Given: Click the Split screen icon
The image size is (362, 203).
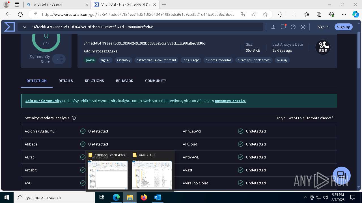Looking at the screenshot, I should pos(294,14).
